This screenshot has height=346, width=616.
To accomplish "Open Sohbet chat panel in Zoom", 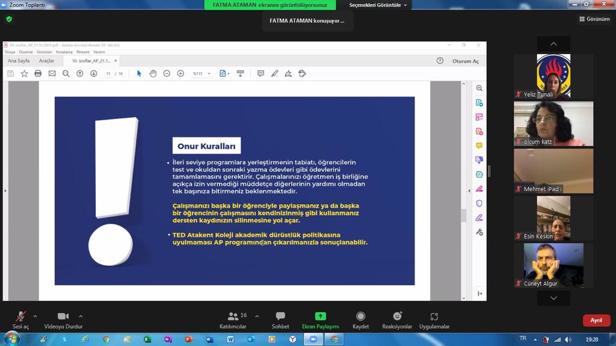I will [280, 320].
